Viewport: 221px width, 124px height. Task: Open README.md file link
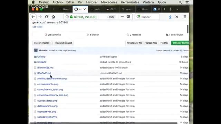pyautogui.click(x=44, y=73)
